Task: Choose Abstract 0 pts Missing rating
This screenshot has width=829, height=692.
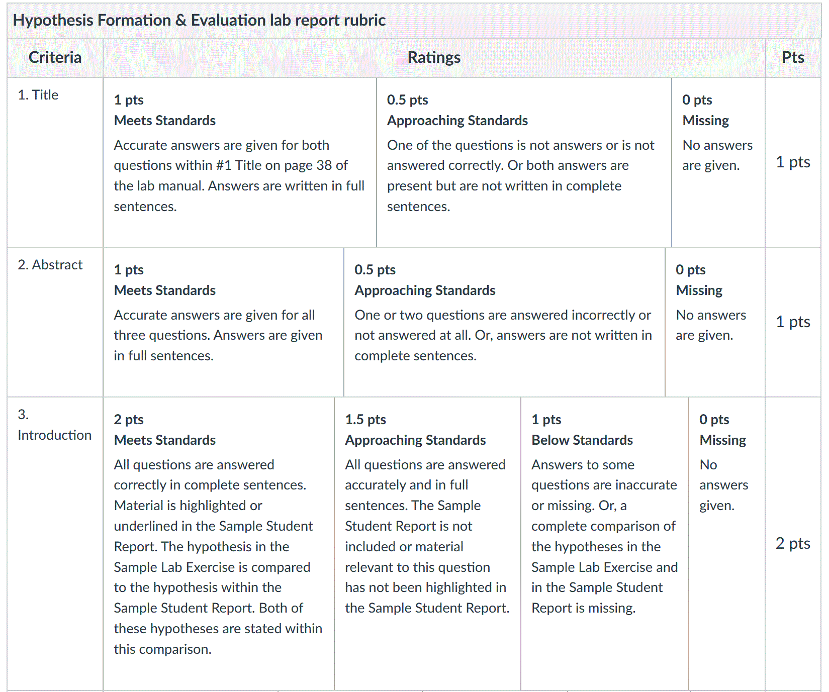Action: (715, 322)
